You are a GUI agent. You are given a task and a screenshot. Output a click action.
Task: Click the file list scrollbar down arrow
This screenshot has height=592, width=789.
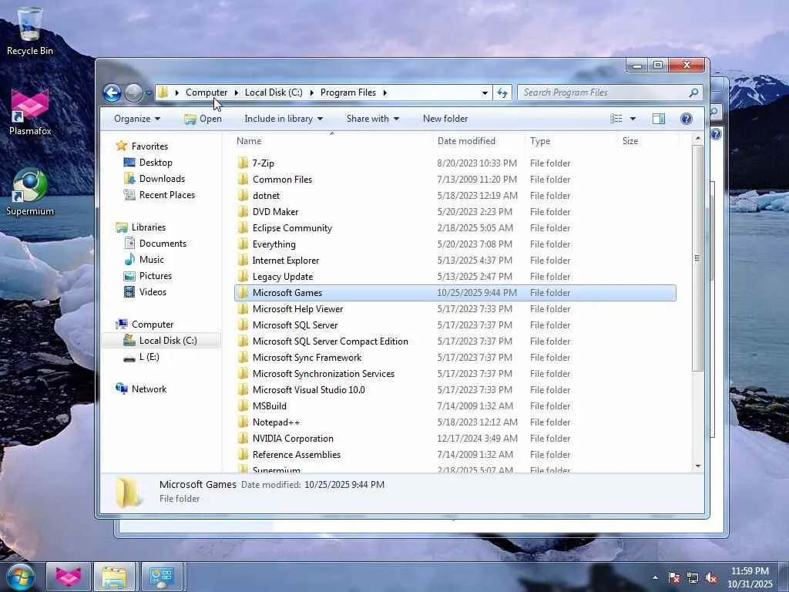[x=697, y=466]
